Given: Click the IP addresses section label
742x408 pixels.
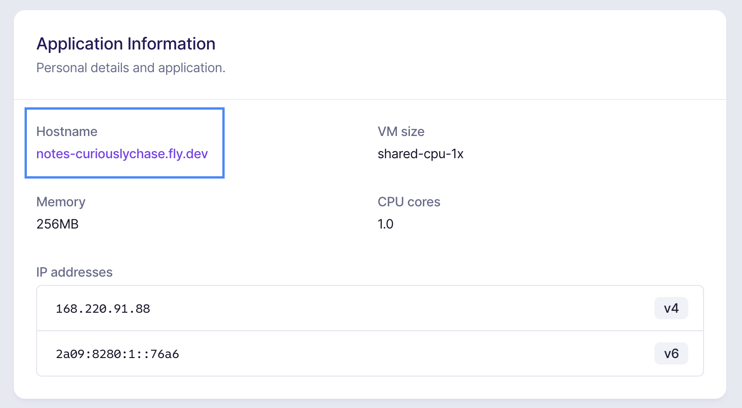Looking at the screenshot, I should 74,272.
